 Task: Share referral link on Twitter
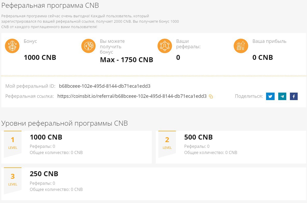(270, 96)
